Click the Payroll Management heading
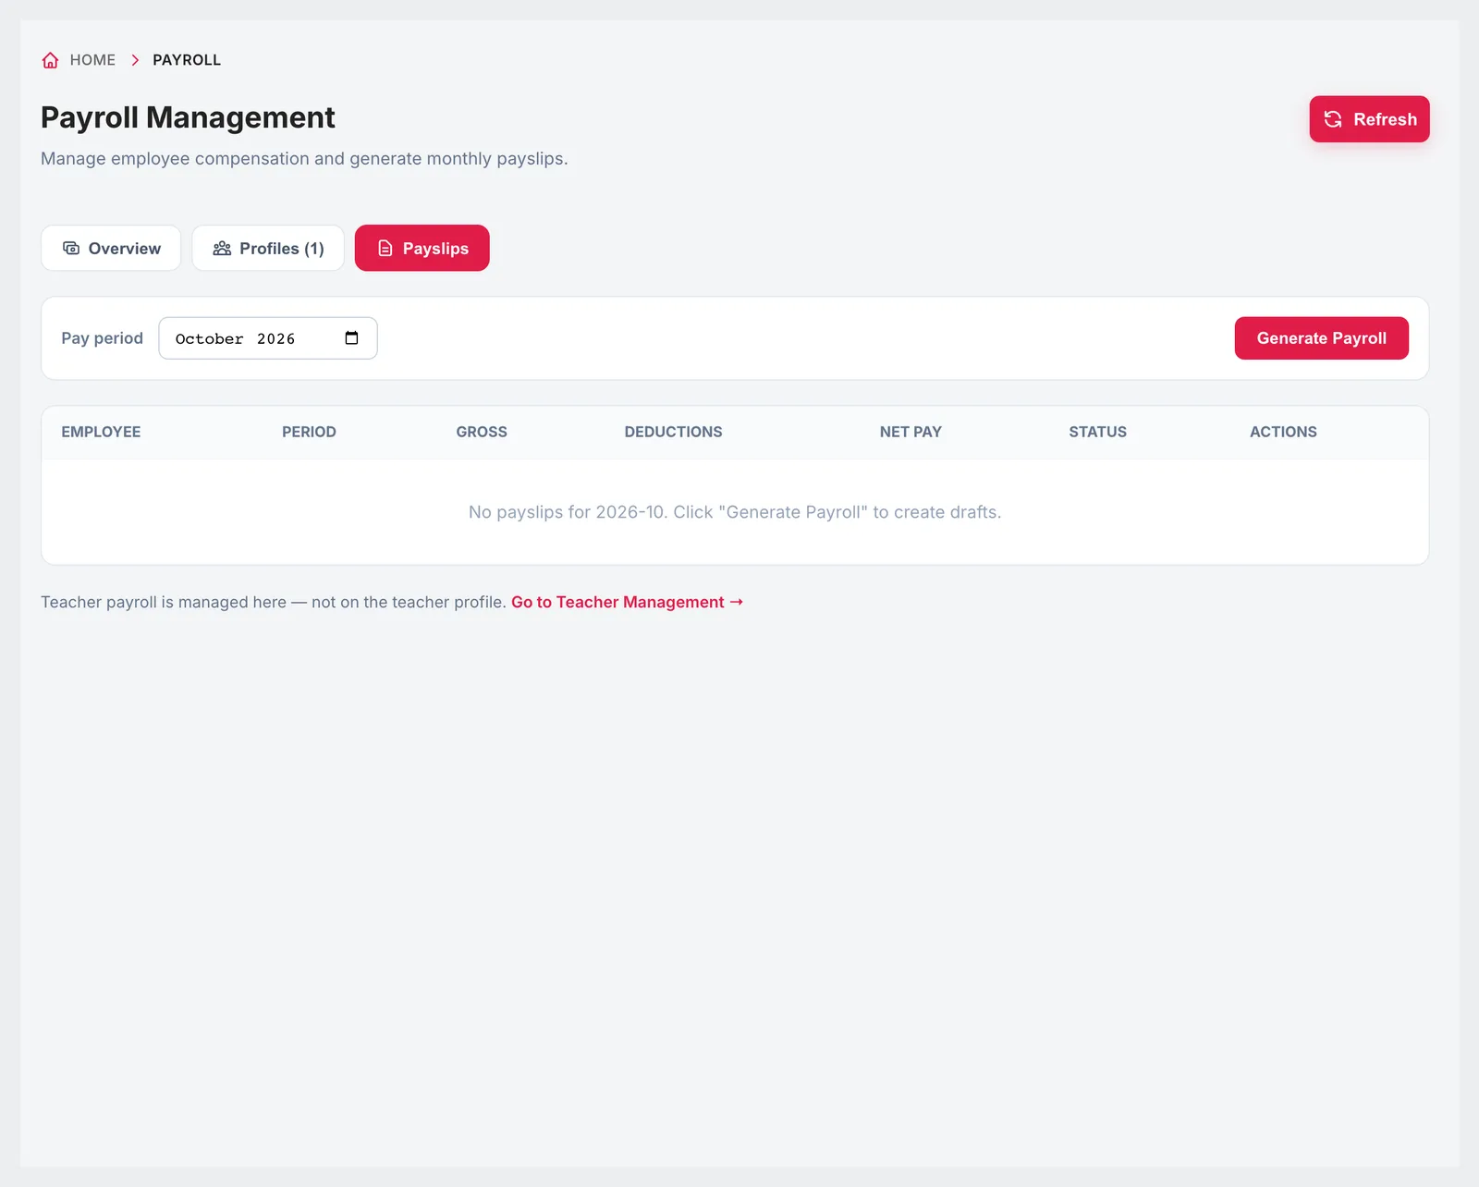The height and width of the screenshot is (1187, 1479). tap(188, 117)
